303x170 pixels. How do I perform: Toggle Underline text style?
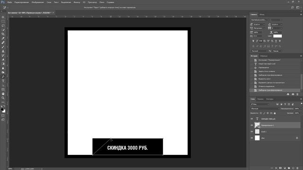(276, 41)
